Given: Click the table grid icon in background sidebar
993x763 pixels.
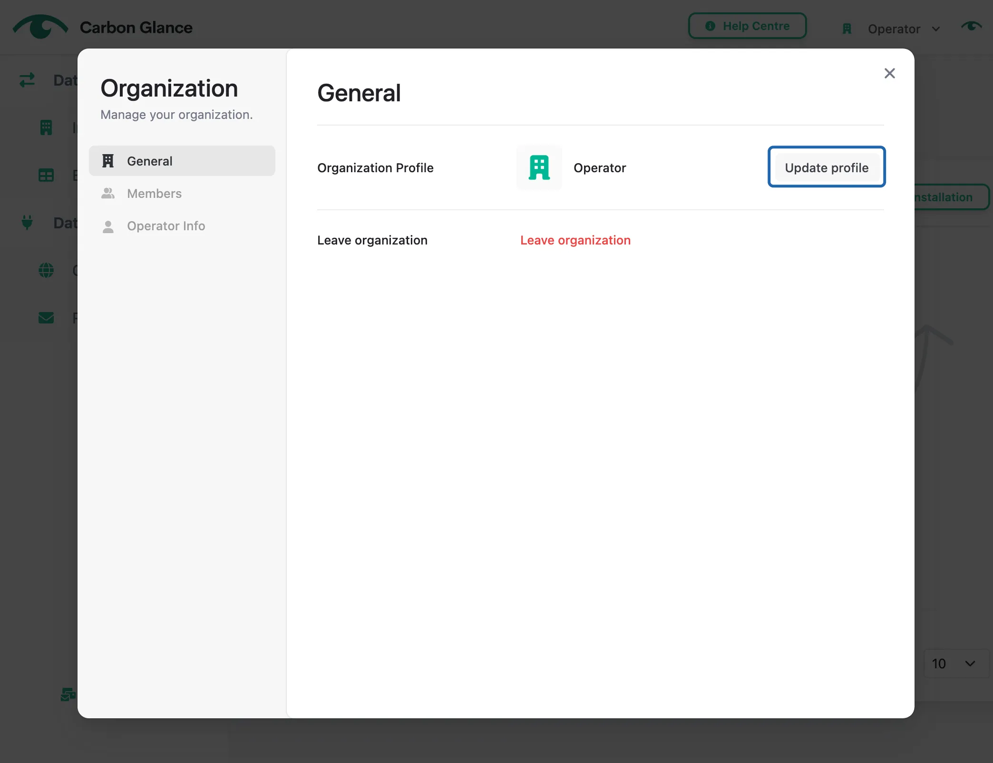Looking at the screenshot, I should coord(46,175).
